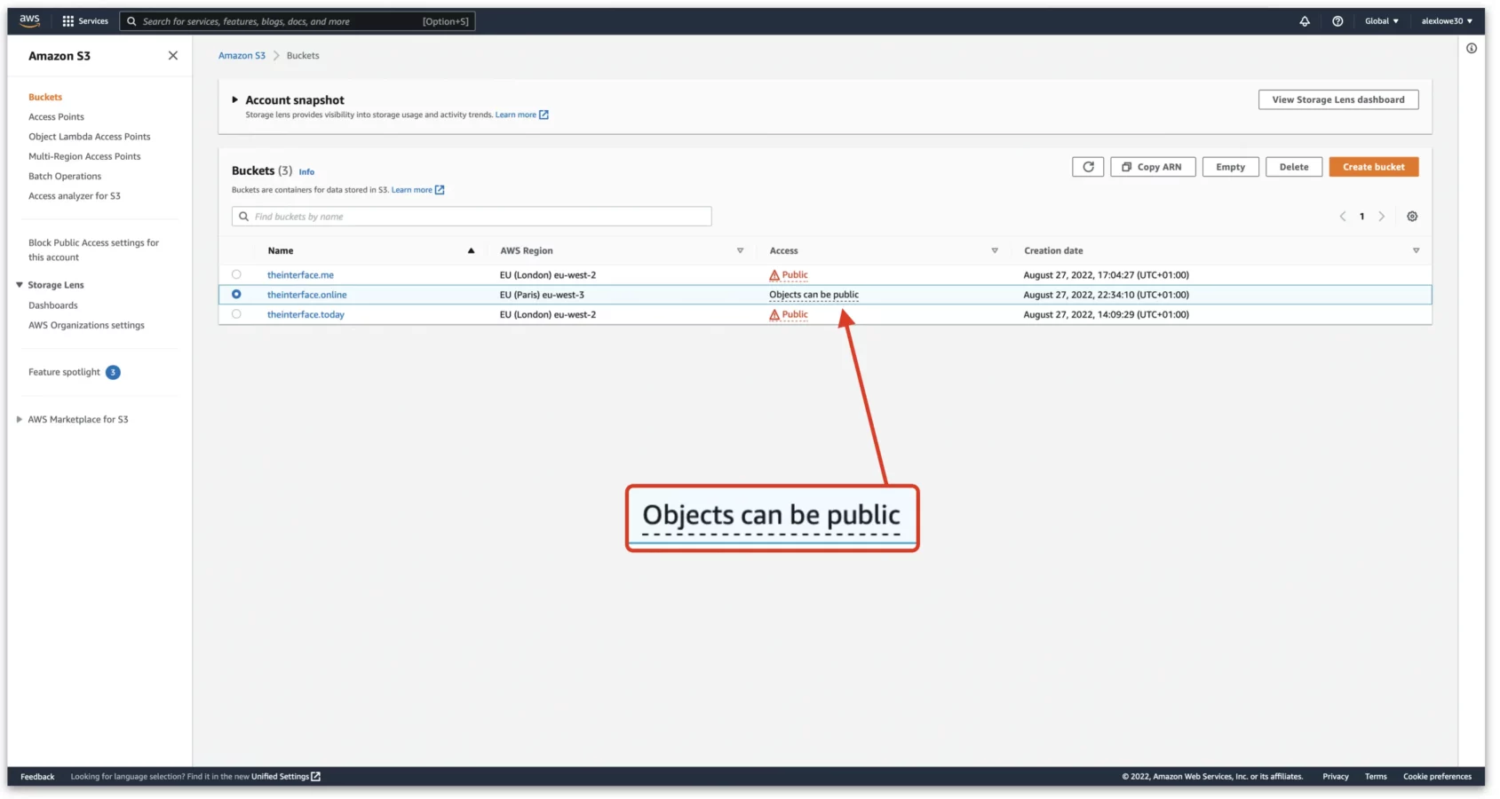1500x799 pixels.
Task: Click the warning icon for theinterface.today
Action: 774,314
